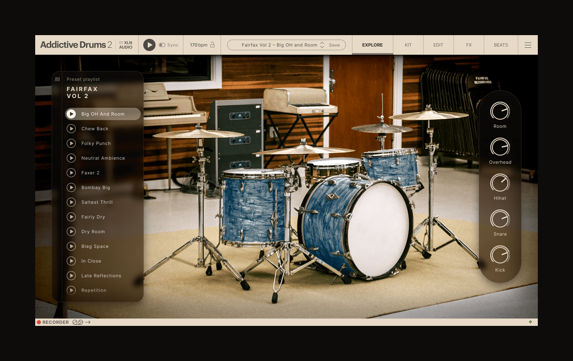The height and width of the screenshot is (361, 573).
Task: Play the Dry Room preset
Action: pos(71,232)
